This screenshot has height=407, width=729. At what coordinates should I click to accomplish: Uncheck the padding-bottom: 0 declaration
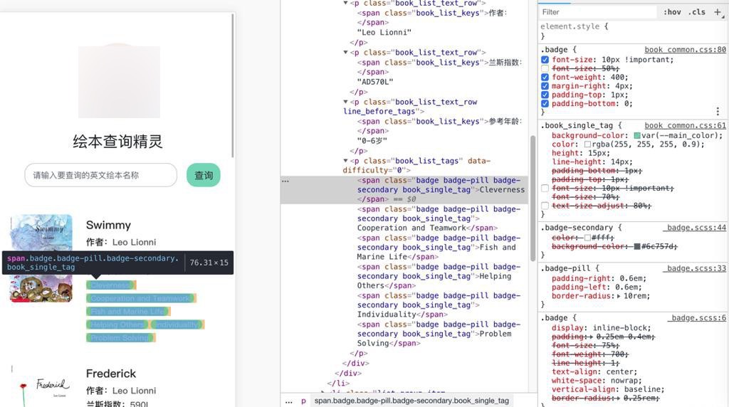545,104
